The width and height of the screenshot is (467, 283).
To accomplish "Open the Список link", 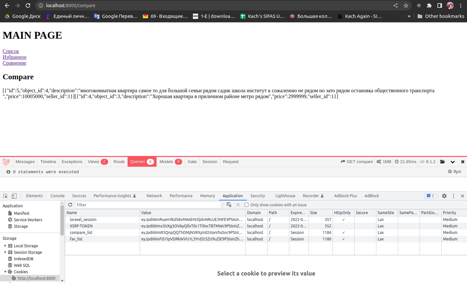I will [11, 51].
